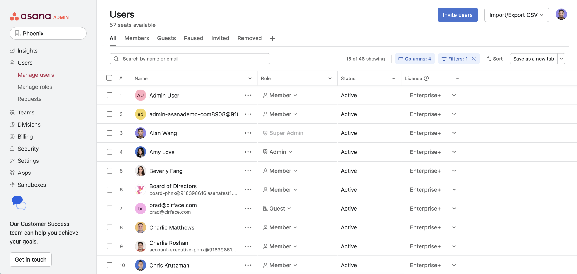Open the Import/Export CSV dropdown
Screen dimensions: 577x274
coord(516,15)
